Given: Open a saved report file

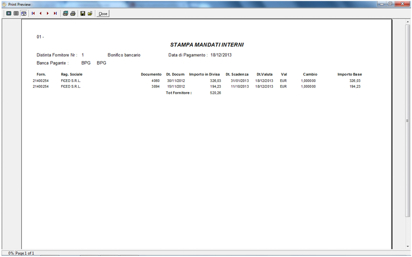Looking at the screenshot, I should tap(90, 14).
